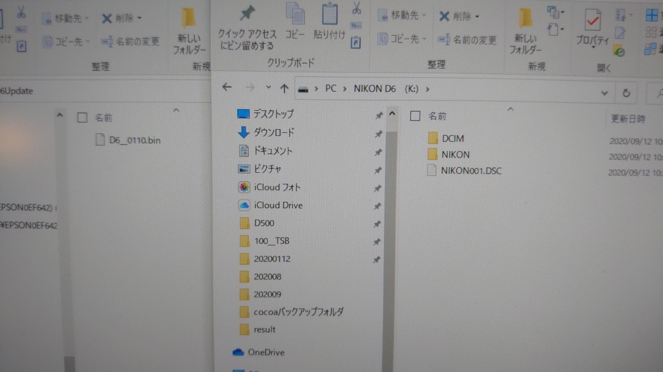Expand the address bar history dropdown
The width and height of the screenshot is (663, 372).
pyautogui.click(x=604, y=93)
